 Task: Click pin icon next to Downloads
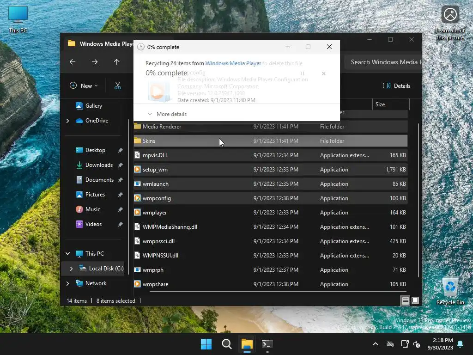121,165
